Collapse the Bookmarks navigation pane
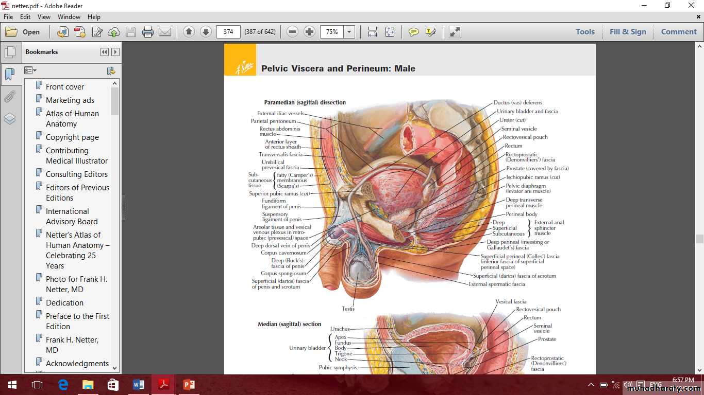Viewport: 704px width, 395px height. point(105,52)
